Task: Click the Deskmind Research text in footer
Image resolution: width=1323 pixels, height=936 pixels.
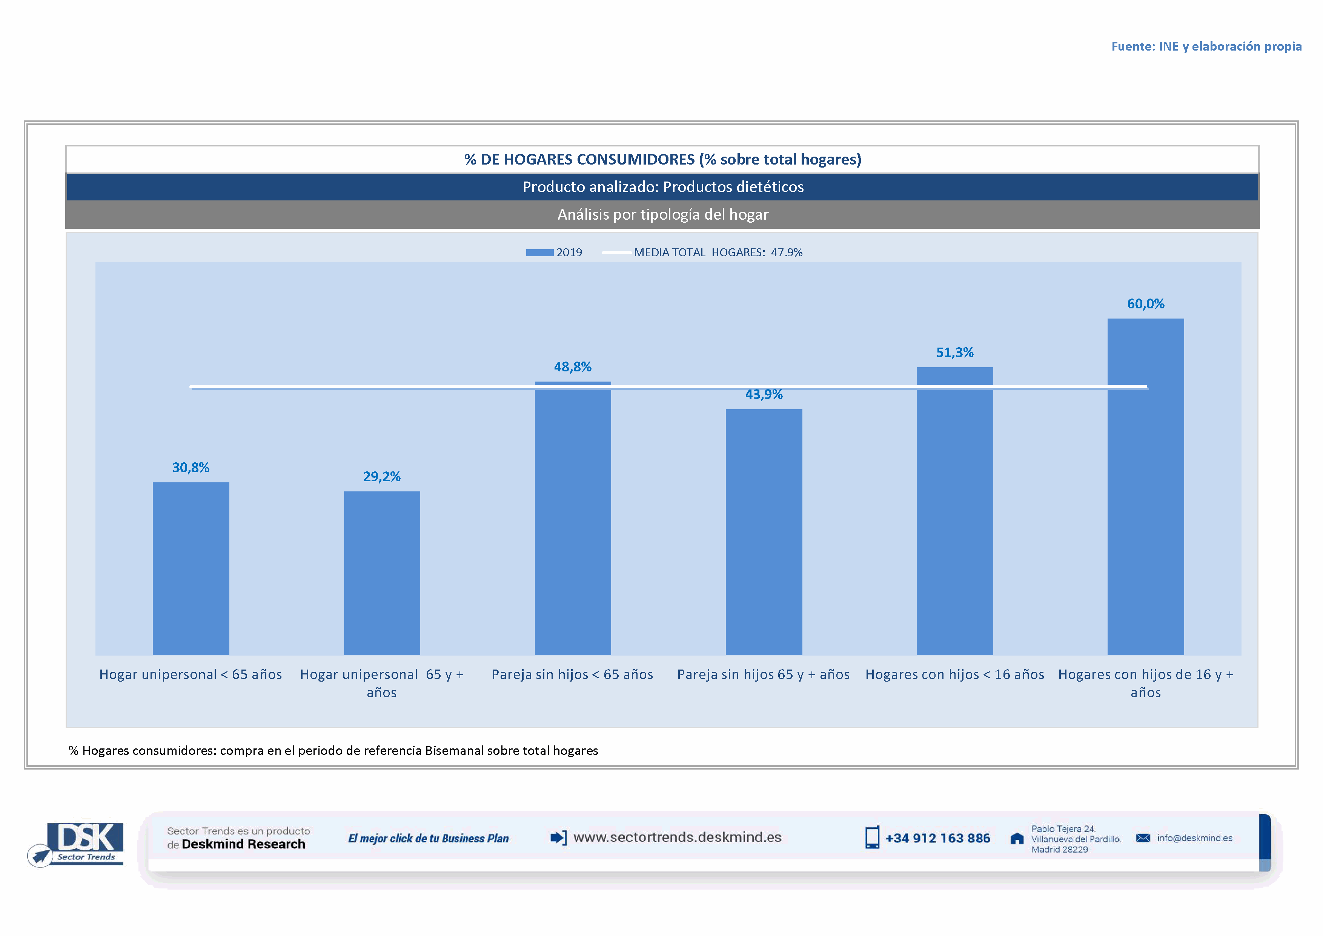Action: [243, 844]
